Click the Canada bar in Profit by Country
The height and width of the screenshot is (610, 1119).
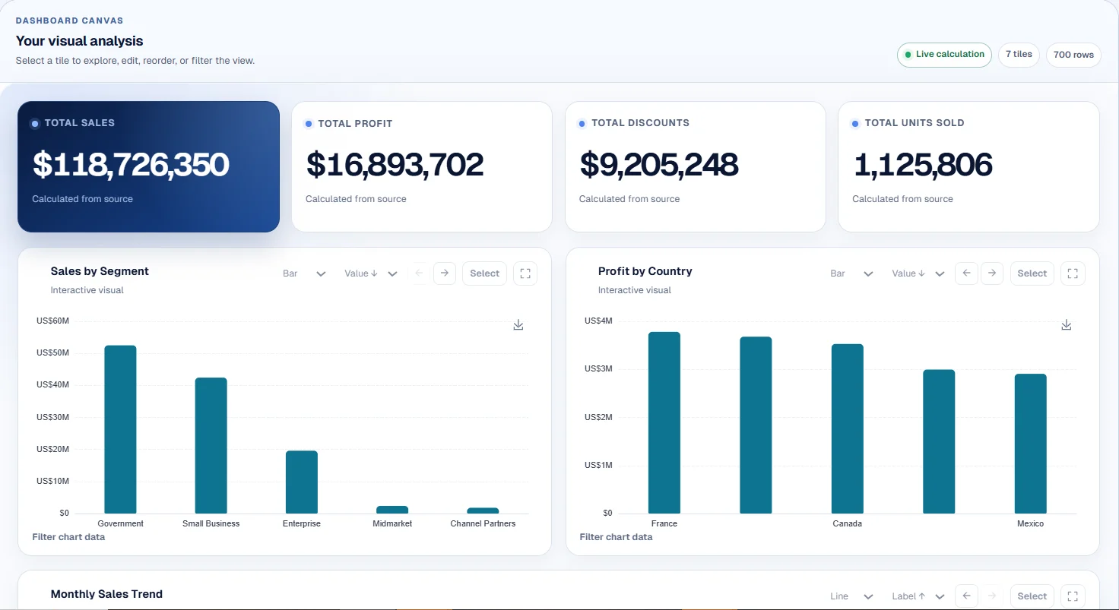(x=848, y=428)
